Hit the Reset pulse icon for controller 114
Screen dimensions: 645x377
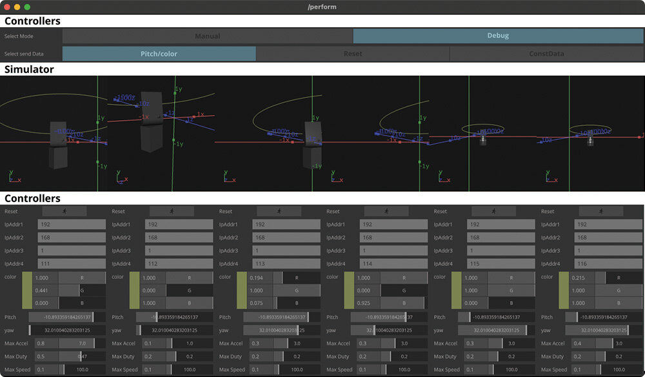click(386, 211)
